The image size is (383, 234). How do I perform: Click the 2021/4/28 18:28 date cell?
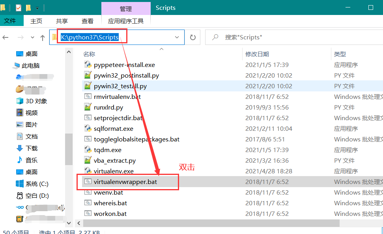coord(269,171)
